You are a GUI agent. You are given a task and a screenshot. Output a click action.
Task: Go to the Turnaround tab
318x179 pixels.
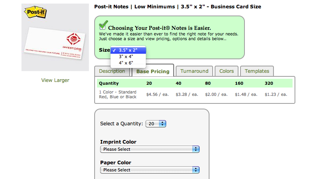pyautogui.click(x=194, y=71)
